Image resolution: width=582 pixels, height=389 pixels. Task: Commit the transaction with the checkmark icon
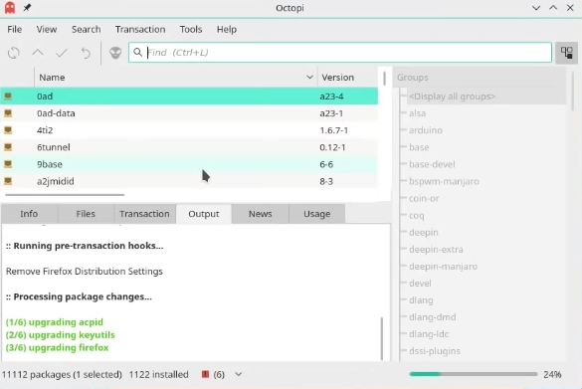pyautogui.click(x=62, y=53)
